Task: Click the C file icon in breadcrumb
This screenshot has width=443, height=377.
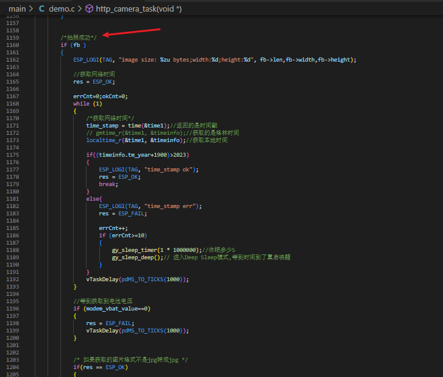Action: point(41,9)
